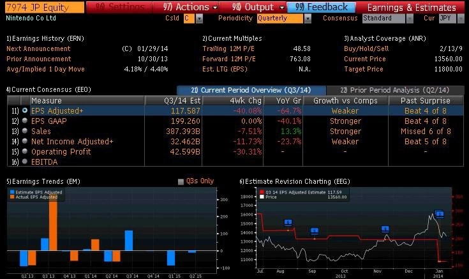The image size is (469, 279).
Task: Click the Csld field showing C
Action: (x=189, y=19)
